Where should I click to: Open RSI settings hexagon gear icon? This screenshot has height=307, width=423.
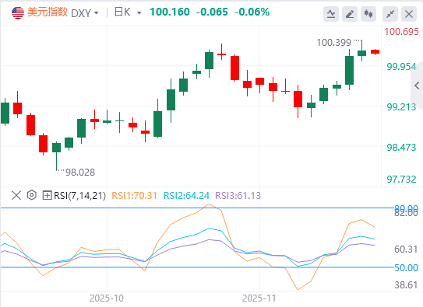(x=32, y=195)
